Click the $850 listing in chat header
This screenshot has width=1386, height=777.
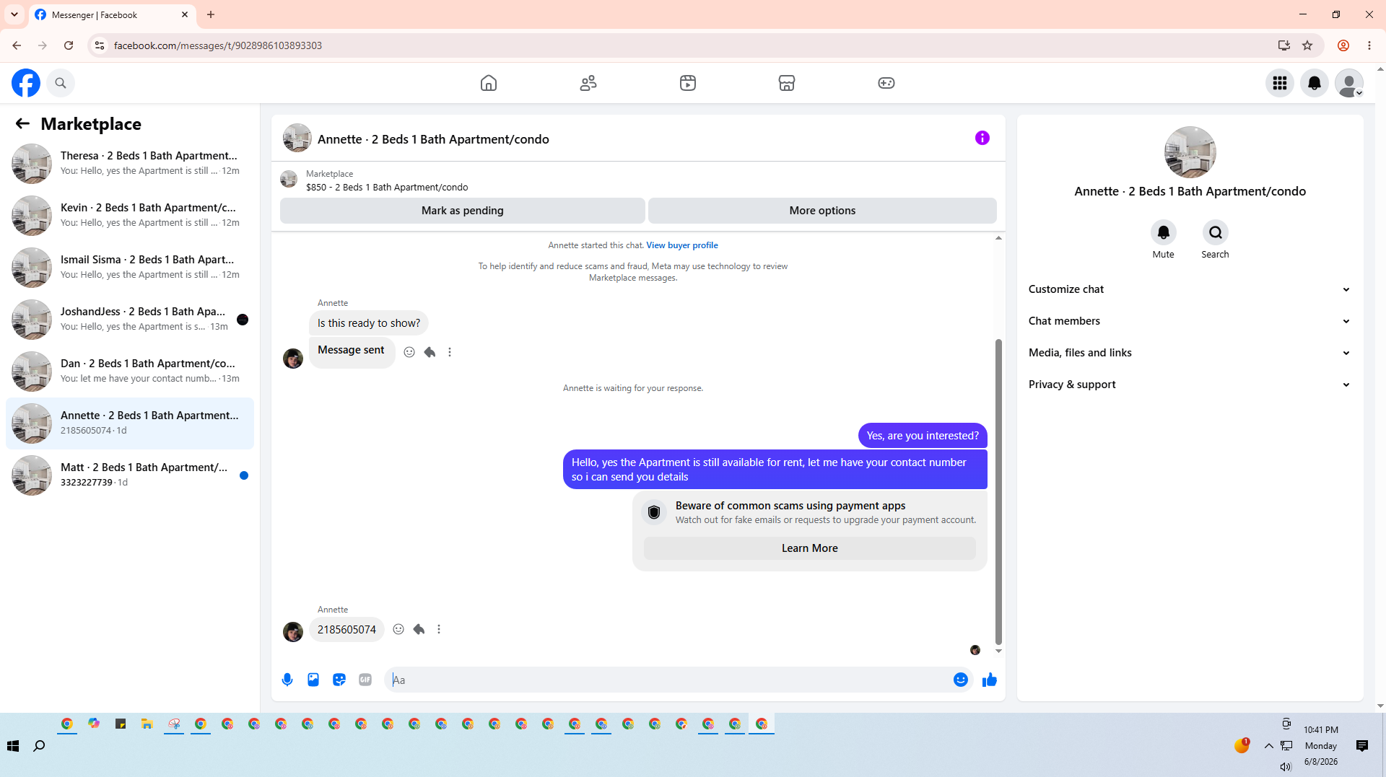(387, 188)
